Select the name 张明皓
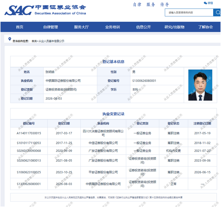This screenshot has width=221, height=207. [50, 72]
